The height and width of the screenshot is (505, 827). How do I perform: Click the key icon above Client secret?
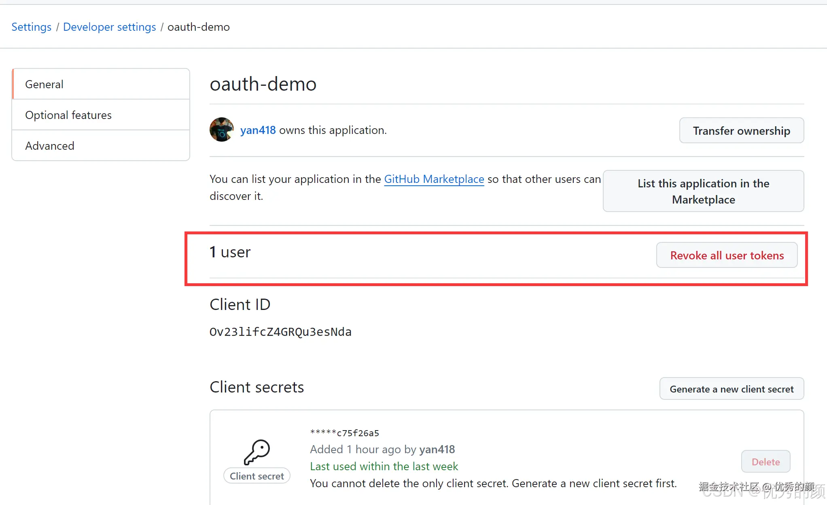point(257,452)
